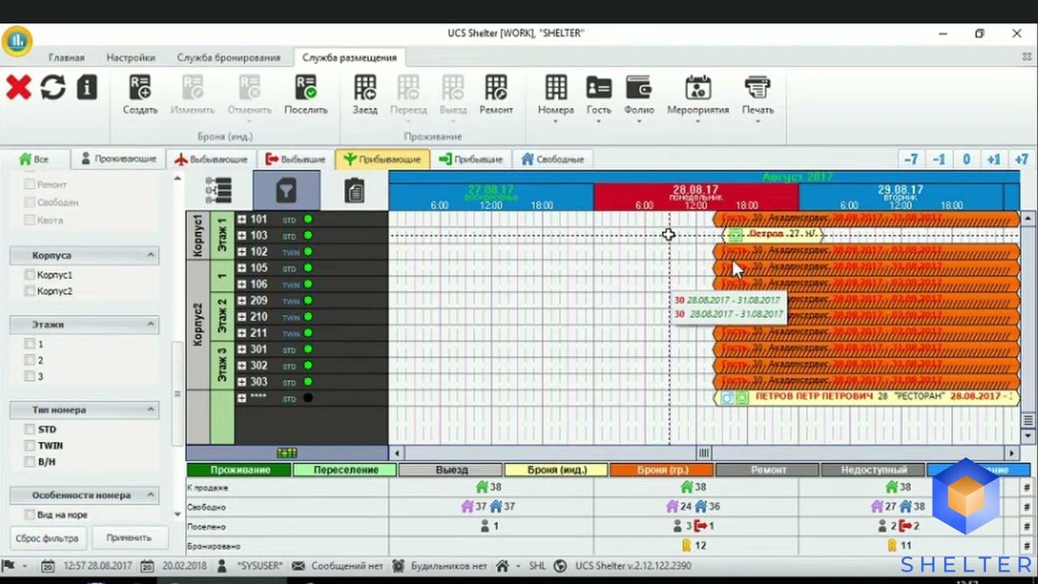The width and height of the screenshot is (1038, 584).
Task: Select the 29.08.17 date header
Action: tap(900, 197)
